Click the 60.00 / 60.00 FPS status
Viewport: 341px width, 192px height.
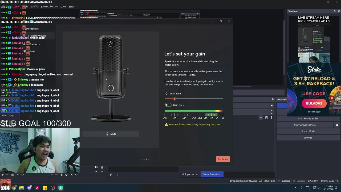330,181
